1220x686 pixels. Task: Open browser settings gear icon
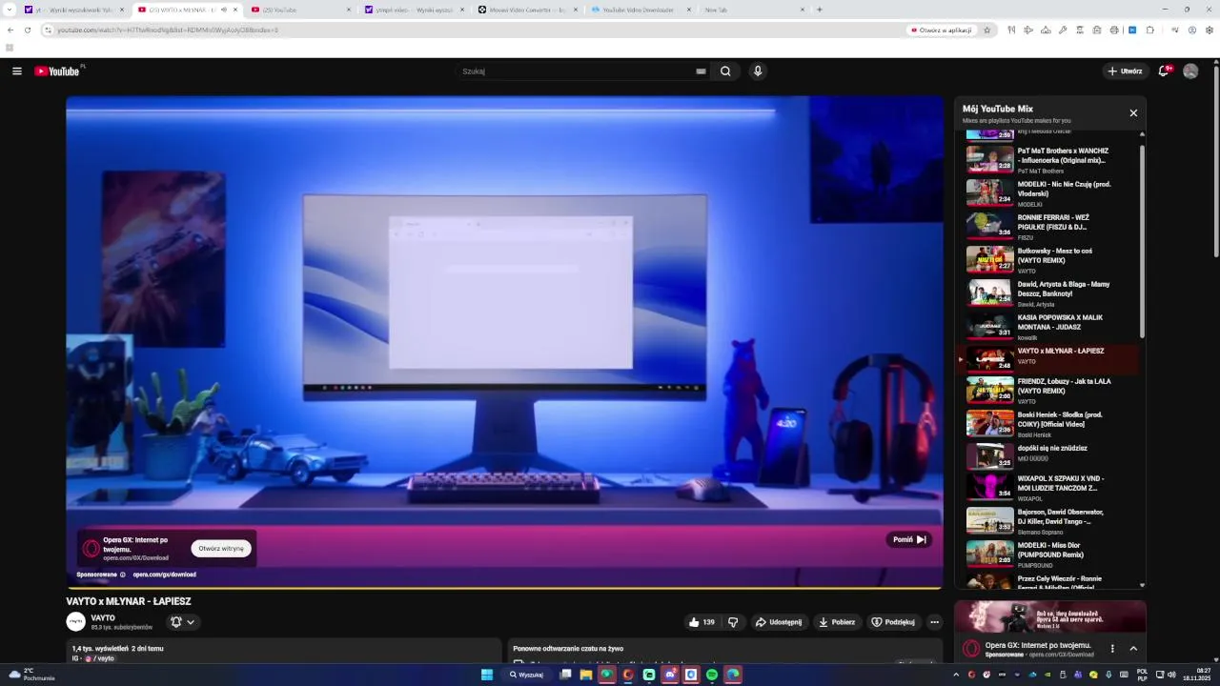1210,30
